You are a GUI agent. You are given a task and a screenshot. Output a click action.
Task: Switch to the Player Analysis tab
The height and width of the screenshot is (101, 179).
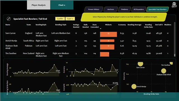[39, 5]
